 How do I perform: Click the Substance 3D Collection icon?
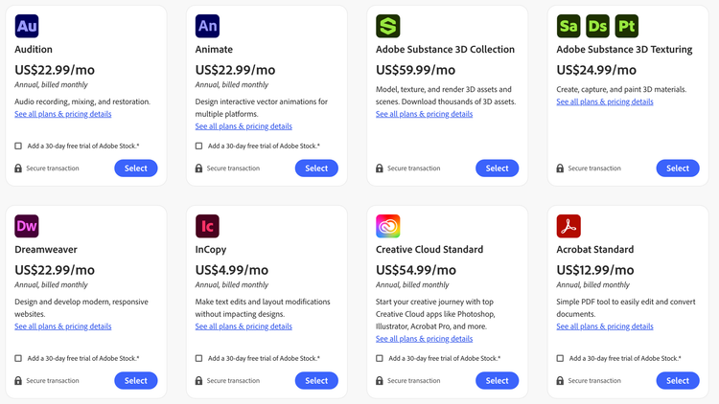[388, 26]
